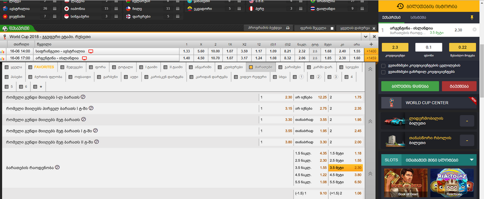
Task: Tick the ტაილანდი country checkbox
Action: 363,8
